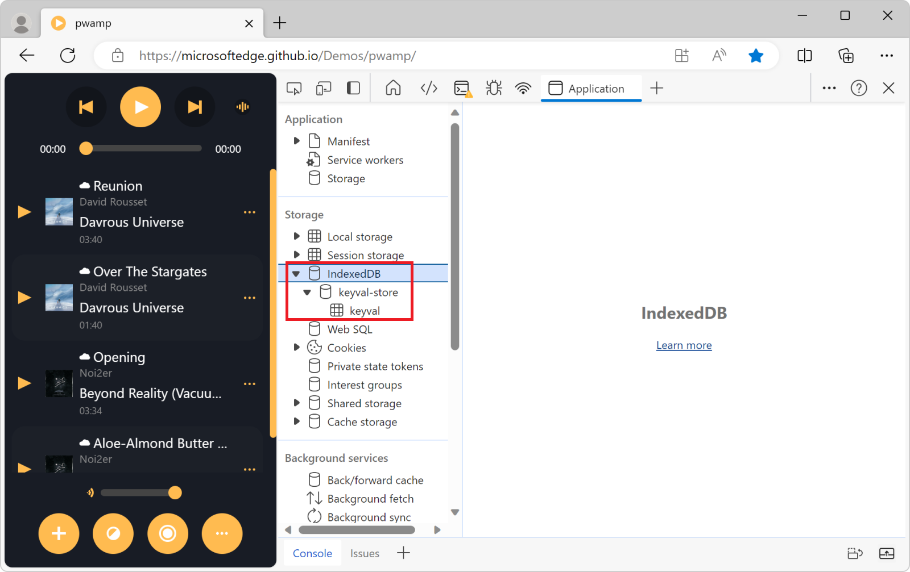Select the inspect element tool in DevTools
Screen dimensions: 910x572
(x=293, y=88)
